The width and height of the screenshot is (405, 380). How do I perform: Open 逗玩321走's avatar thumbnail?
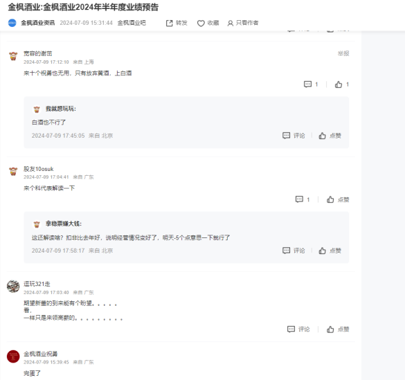tap(13, 287)
